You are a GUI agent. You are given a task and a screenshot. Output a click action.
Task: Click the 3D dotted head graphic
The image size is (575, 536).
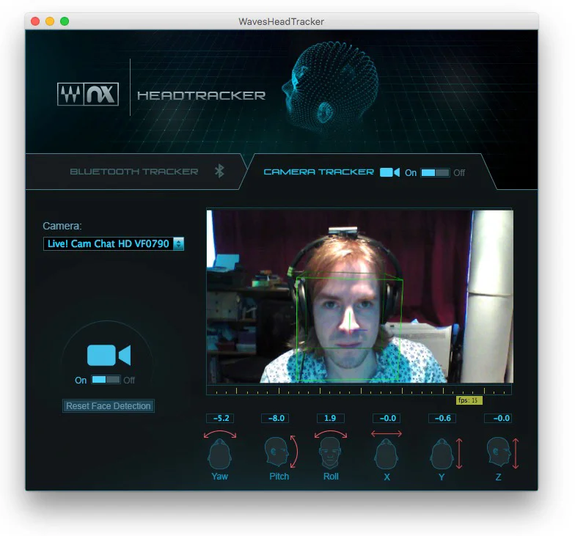[x=330, y=87]
